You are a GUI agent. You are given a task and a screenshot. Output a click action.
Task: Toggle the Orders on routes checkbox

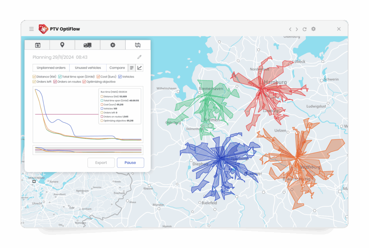point(55,82)
